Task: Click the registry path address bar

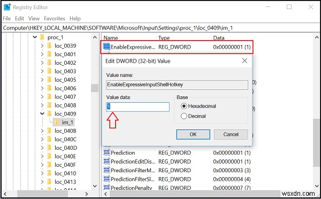Action: click(160, 28)
